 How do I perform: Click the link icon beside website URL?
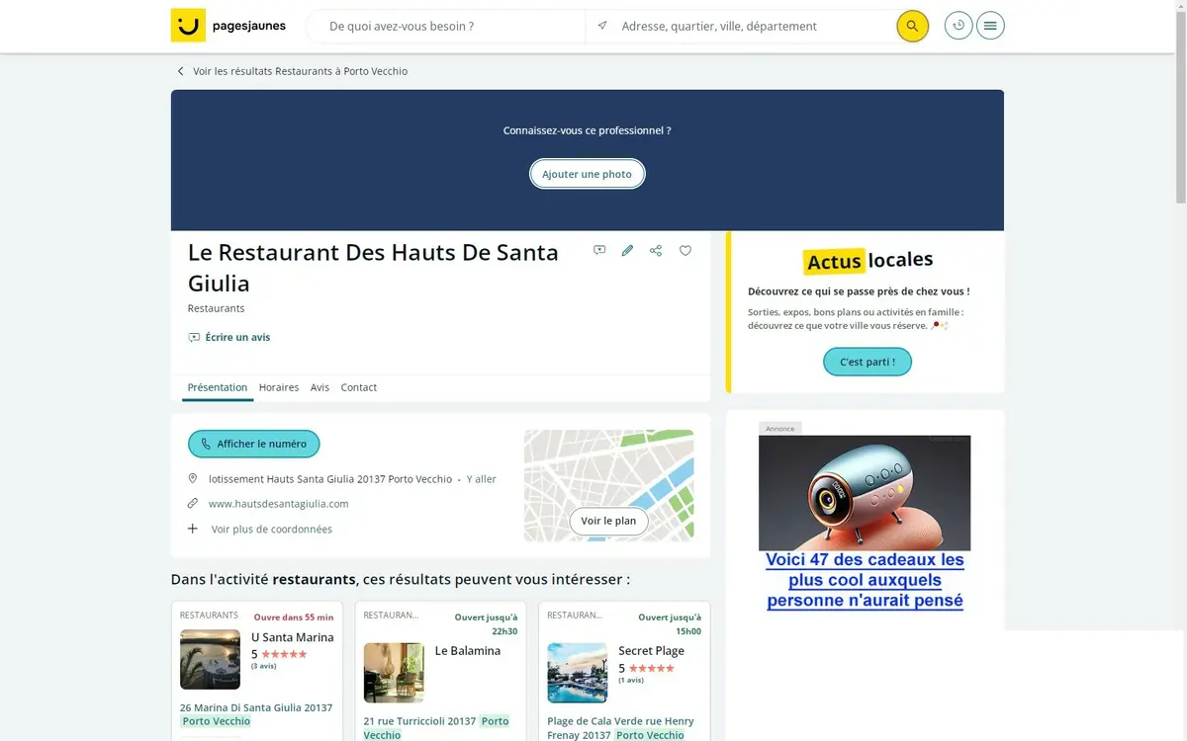(x=193, y=503)
